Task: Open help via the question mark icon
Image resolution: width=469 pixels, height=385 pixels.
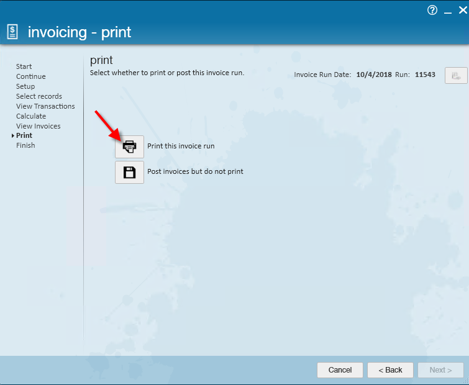Action: tap(432, 10)
